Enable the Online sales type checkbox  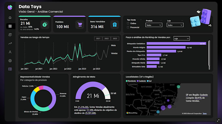coord(128,23)
